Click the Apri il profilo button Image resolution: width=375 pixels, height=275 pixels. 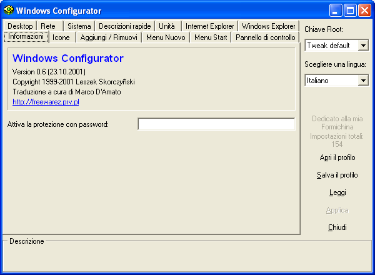[x=337, y=157]
